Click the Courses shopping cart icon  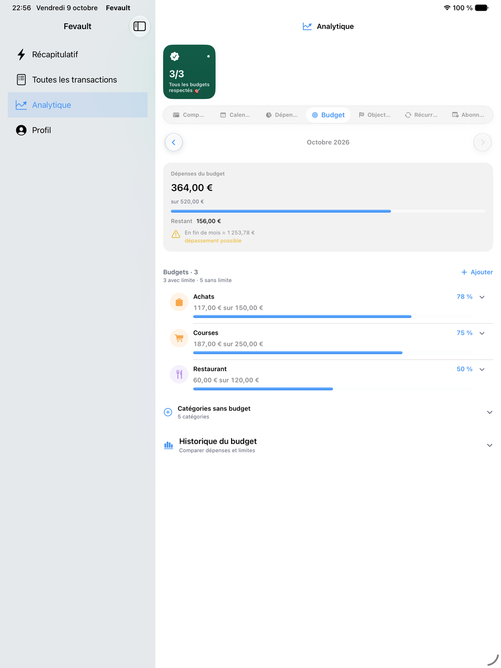(x=179, y=338)
